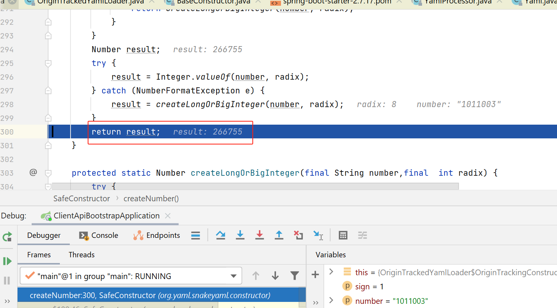Add a new watch with plus button
The width and height of the screenshot is (557, 308).
tap(315, 274)
